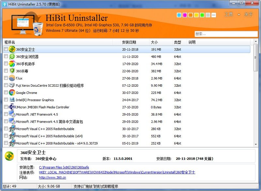This screenshot has width=261, height=191.
Task: Enable the f.lux checkbox
Action: 6,78
